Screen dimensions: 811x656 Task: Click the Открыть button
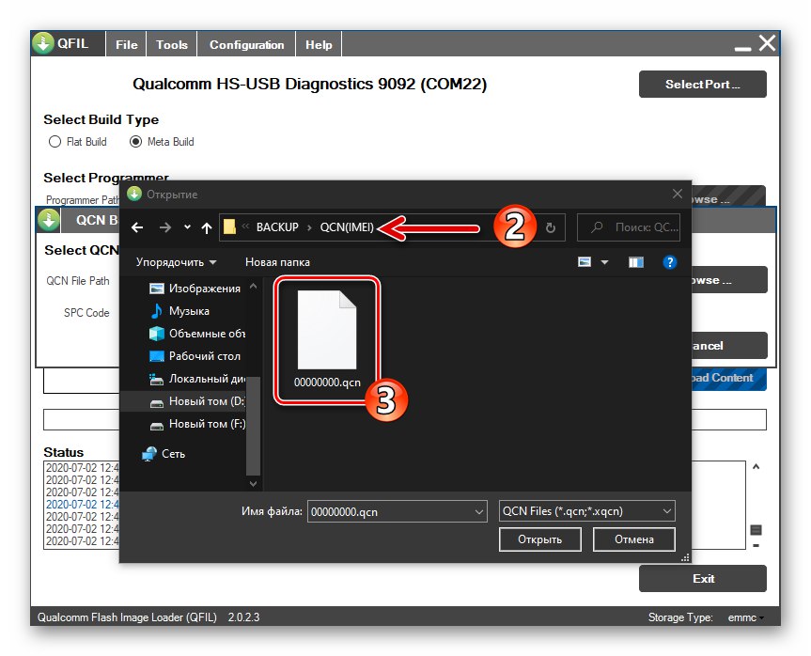point(540,539)
